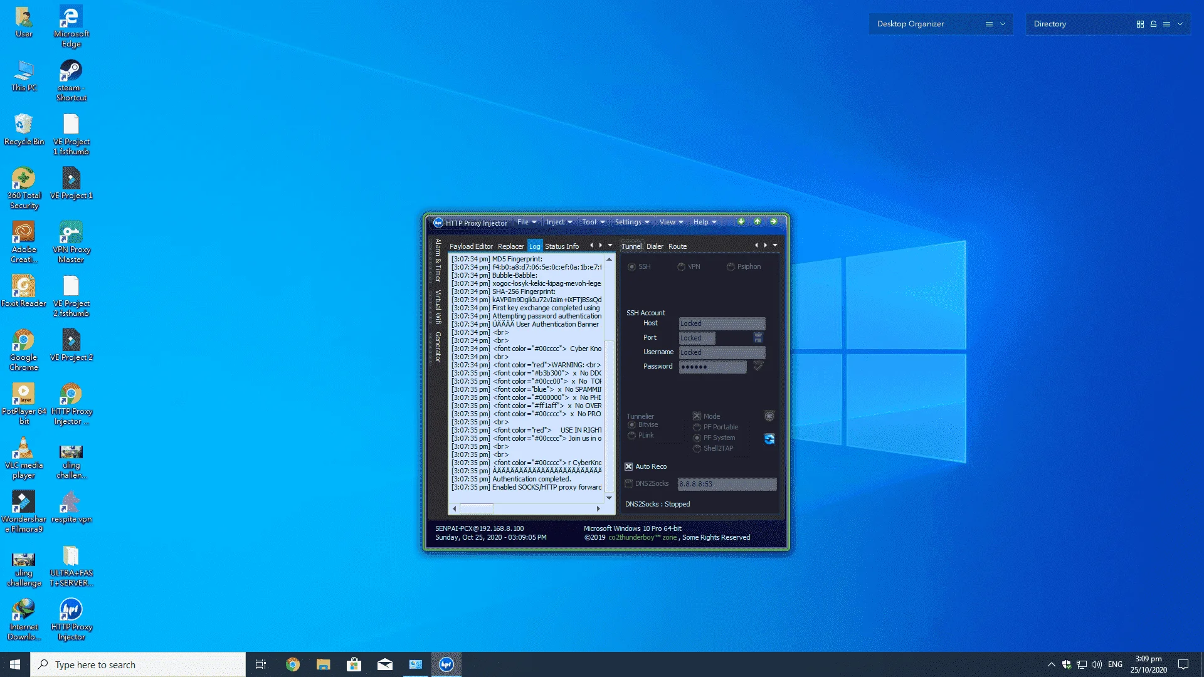This screenshot has width=1204, height=677.
Task: Click the blue refresh icon beside PF System
Action: point(769,439)
